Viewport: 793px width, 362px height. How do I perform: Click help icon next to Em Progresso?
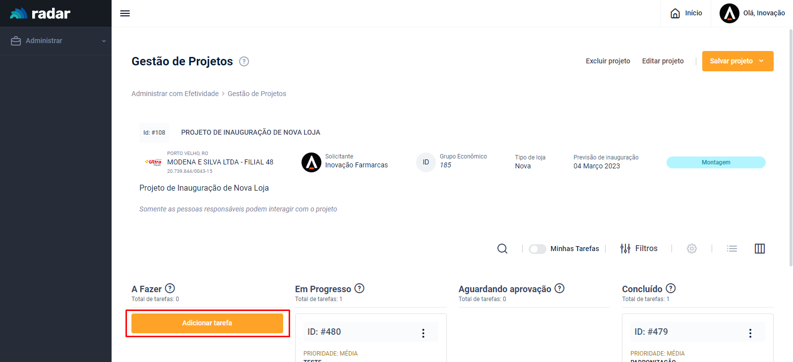point(360,288)
